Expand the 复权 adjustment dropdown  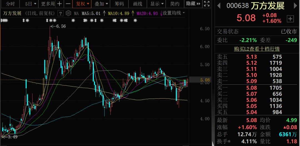click(x=83, y=4)
